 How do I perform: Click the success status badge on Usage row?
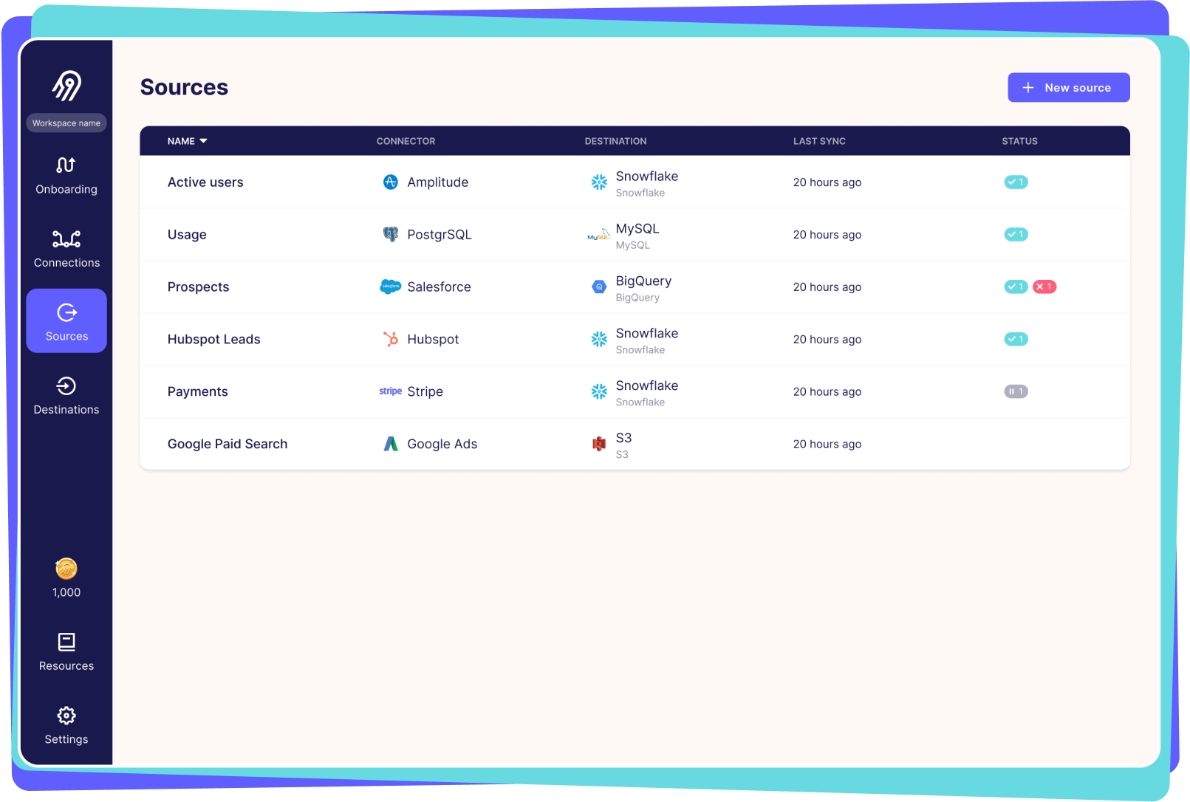[x=1016, y=234]
